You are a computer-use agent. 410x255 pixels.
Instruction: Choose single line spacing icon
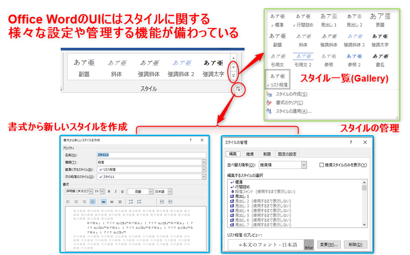tap(103, 201)
